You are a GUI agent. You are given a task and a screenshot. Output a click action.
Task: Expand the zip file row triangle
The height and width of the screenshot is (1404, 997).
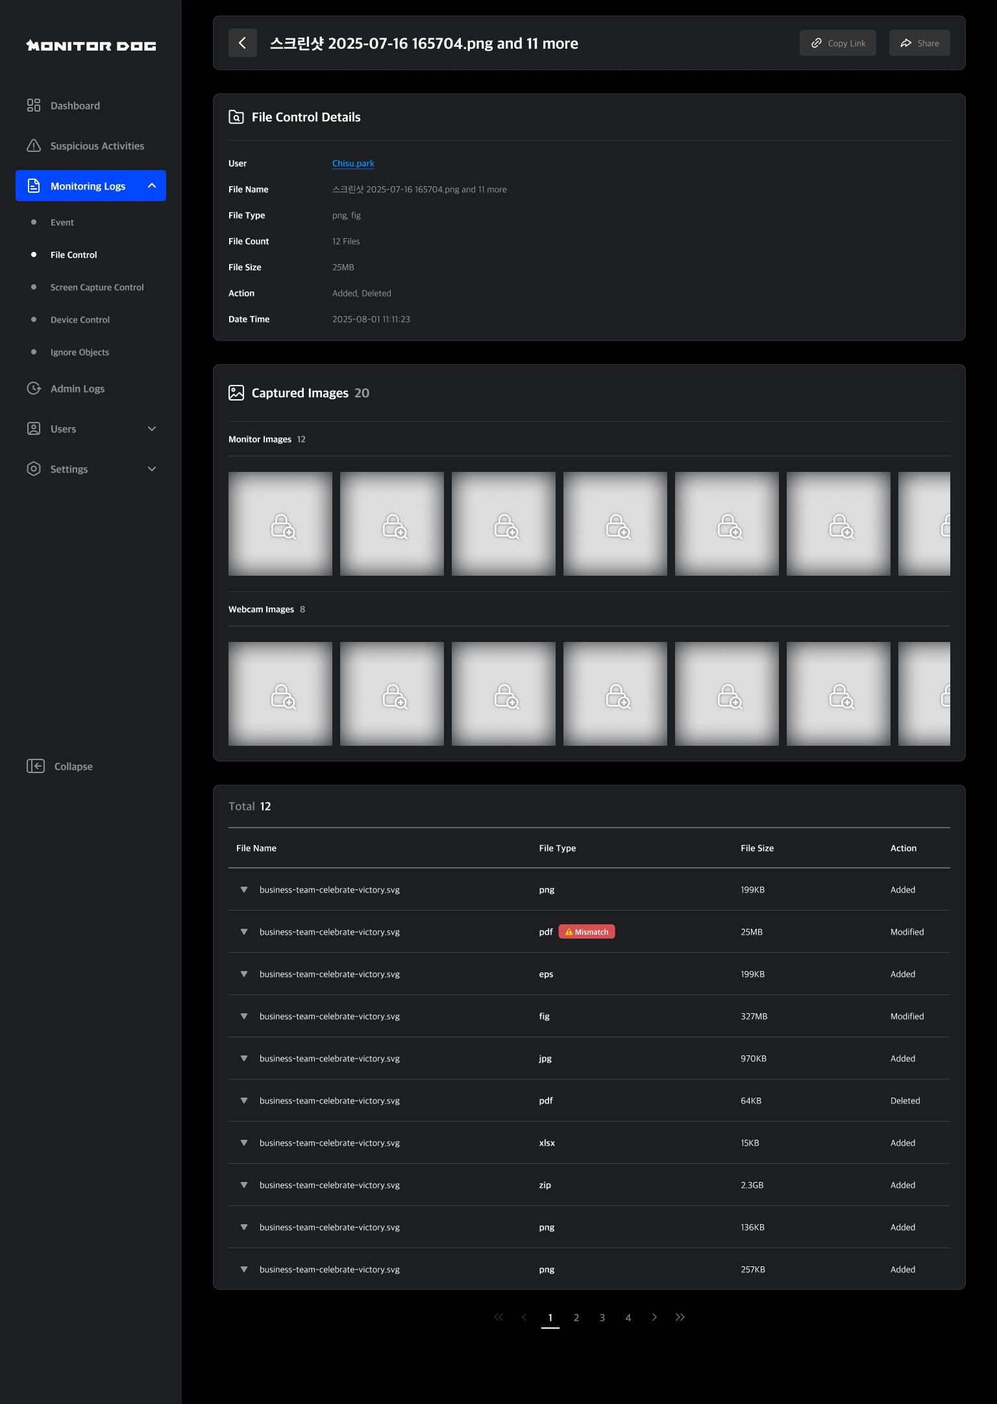(244, 1185)
